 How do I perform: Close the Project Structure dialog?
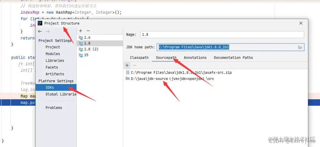click(301, 23)
